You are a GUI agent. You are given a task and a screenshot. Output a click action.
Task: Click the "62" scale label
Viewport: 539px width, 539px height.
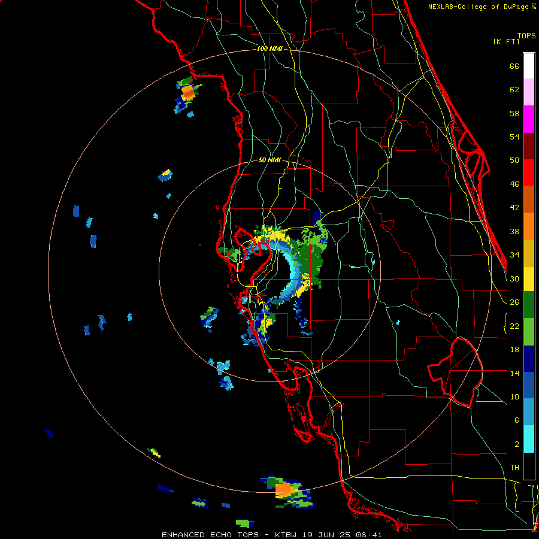click(514, 90)
